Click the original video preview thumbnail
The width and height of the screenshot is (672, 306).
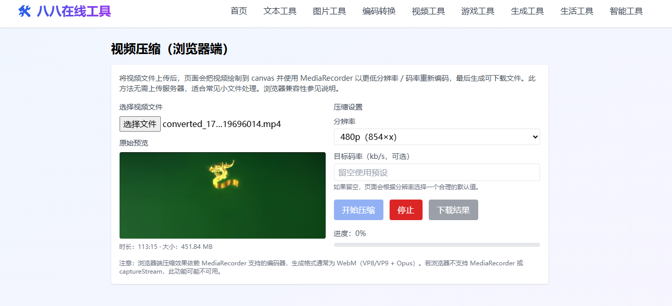(x=223, y=195)
